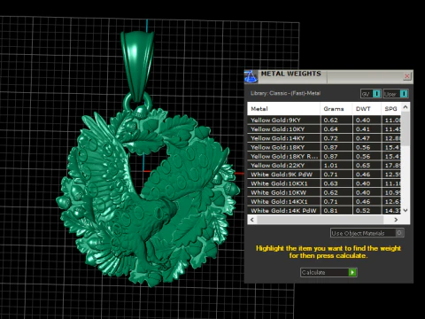Toggle the User switch
425x319 pixels.
pos(396,94)
